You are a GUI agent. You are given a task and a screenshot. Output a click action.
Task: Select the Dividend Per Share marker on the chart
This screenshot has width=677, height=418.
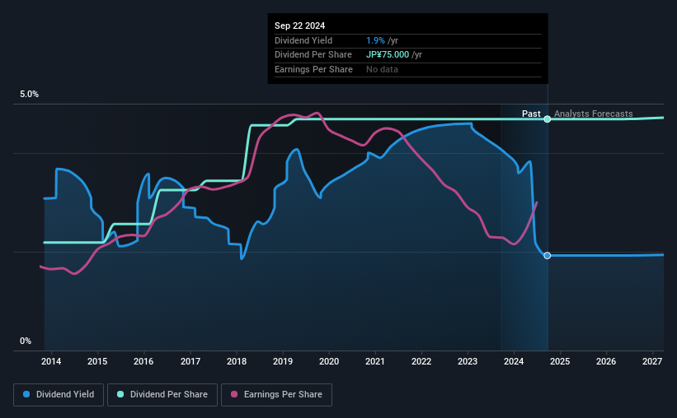(x=547, y=119)
